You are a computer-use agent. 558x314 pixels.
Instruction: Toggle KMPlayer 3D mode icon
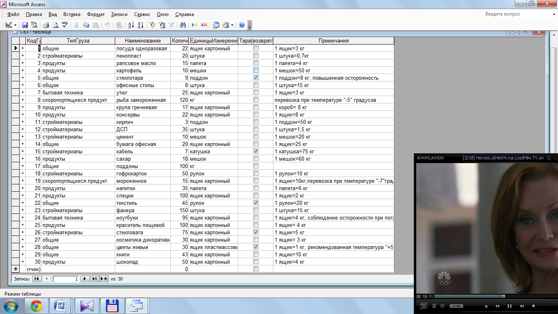(x=424, y=306)
